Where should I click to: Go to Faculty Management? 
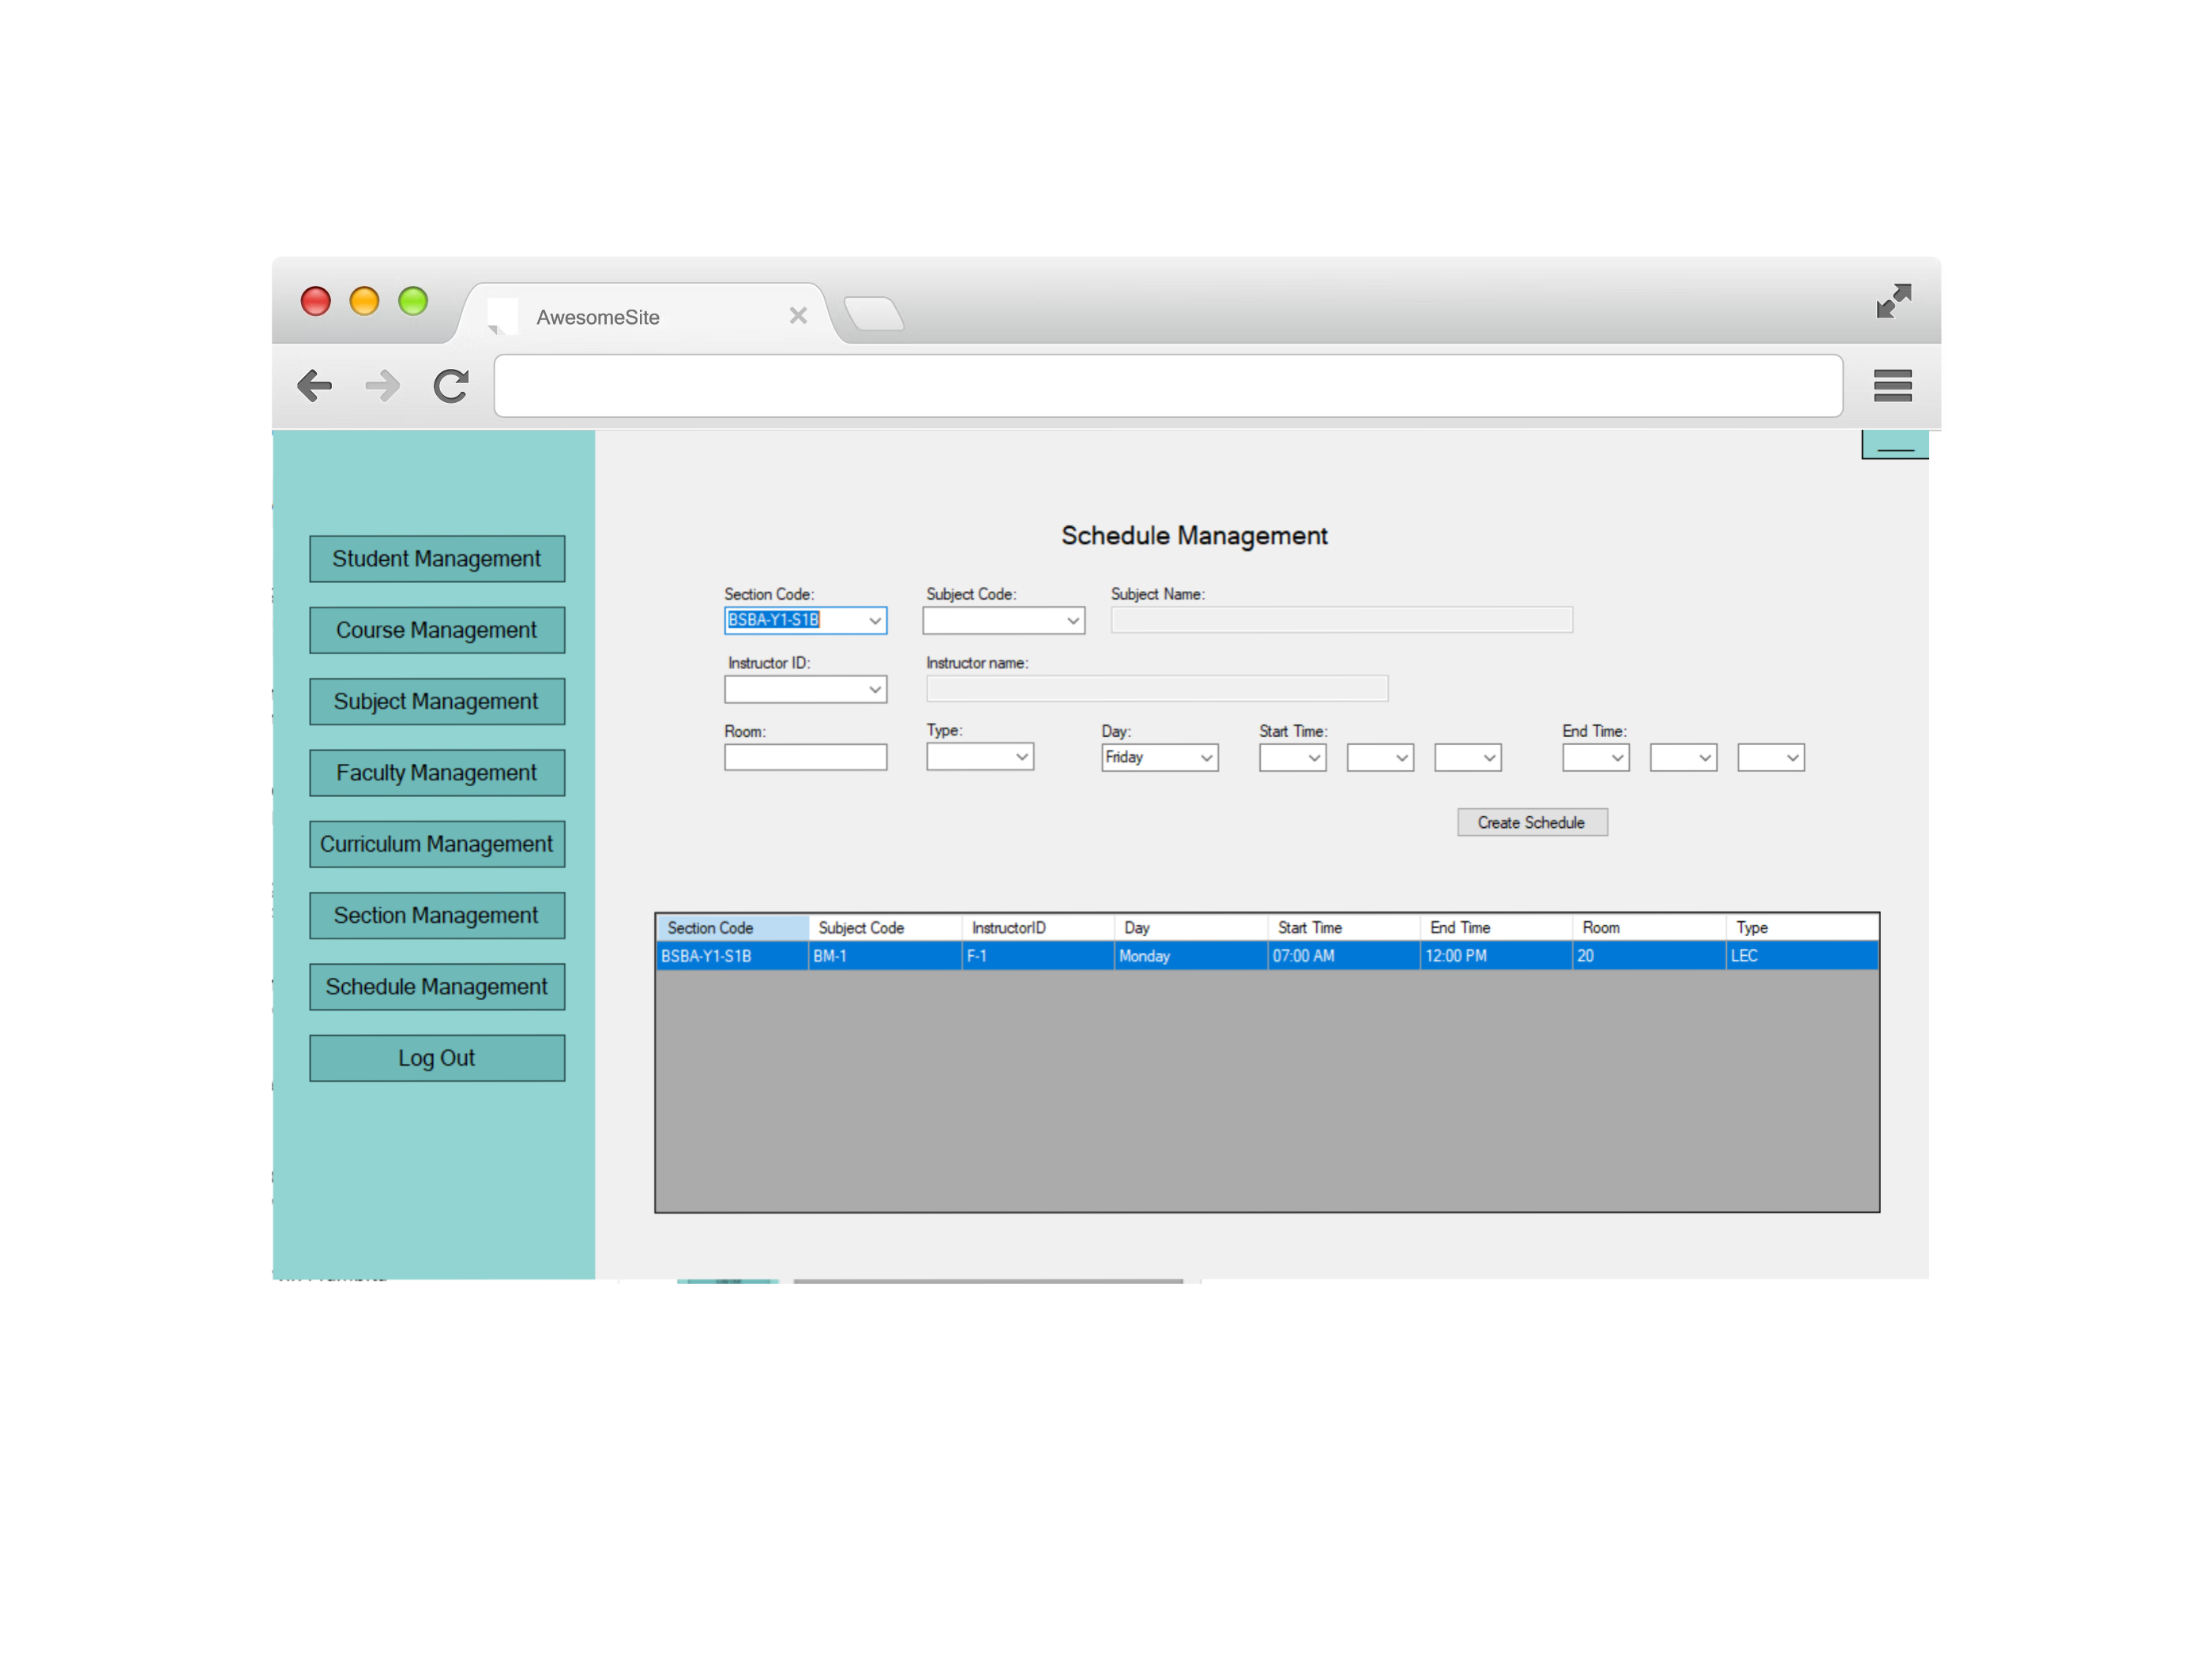pyautogui.click(x=436, y=773)
